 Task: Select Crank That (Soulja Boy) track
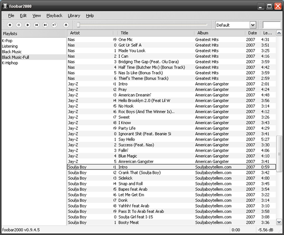pyautogui.click(x=172, y=172)
